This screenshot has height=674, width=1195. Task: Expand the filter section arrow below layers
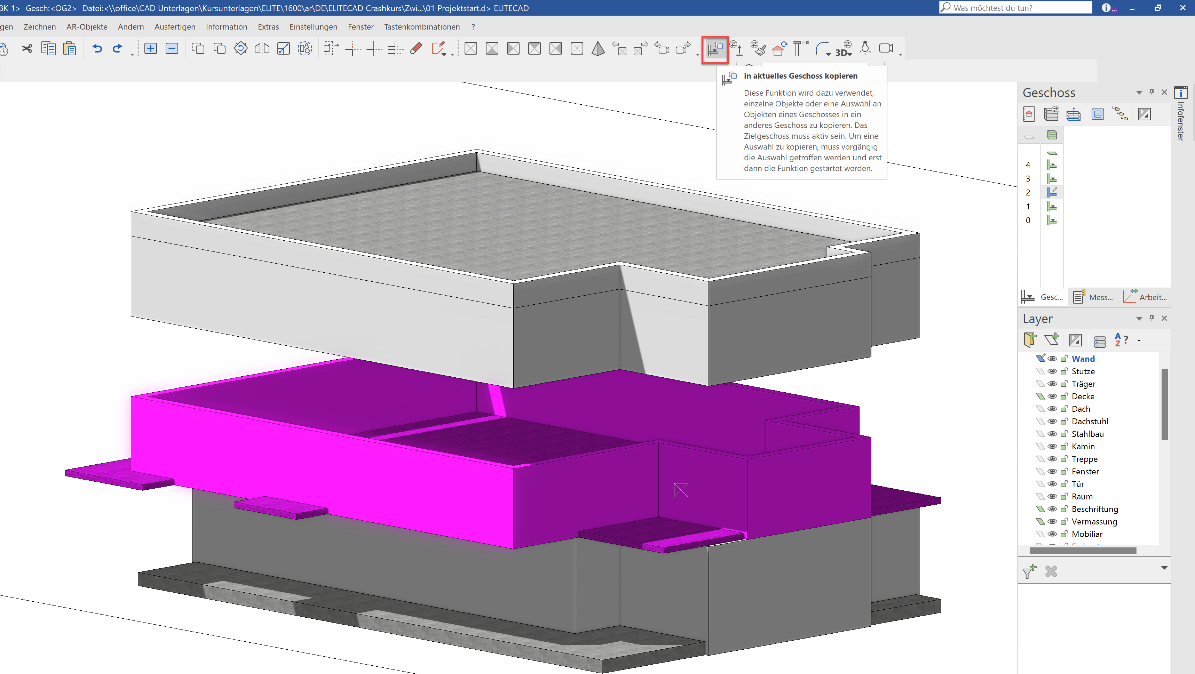tap(1164, 567)
